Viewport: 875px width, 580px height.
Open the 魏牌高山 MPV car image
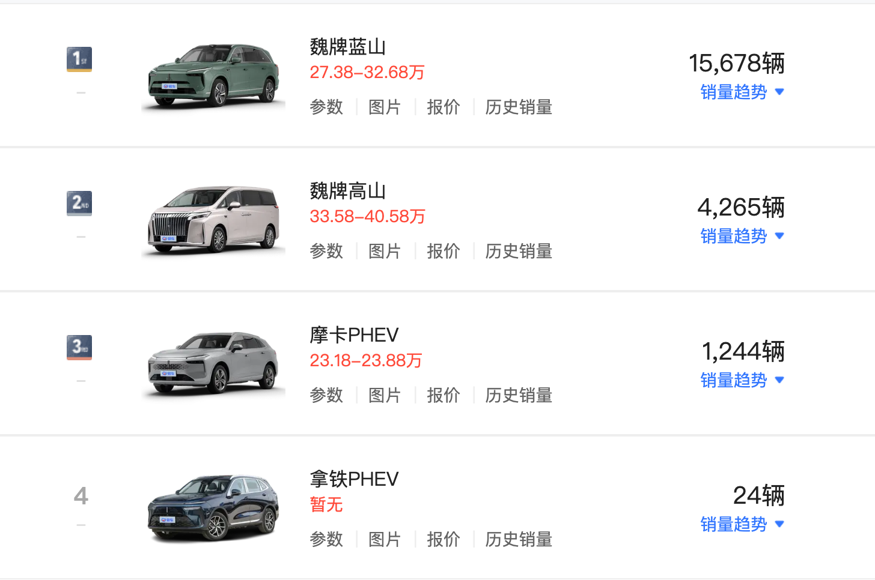[x=213, y=220]
